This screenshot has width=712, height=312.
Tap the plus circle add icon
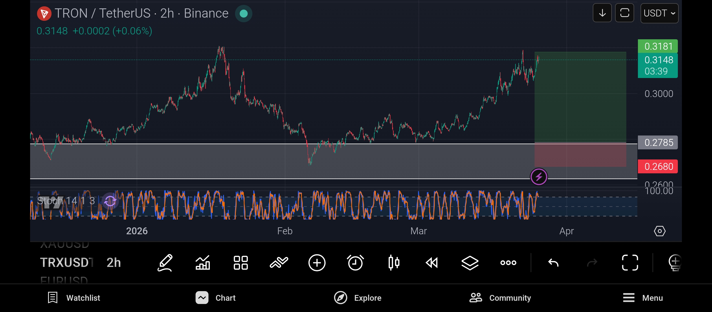[x=317, y=263]
